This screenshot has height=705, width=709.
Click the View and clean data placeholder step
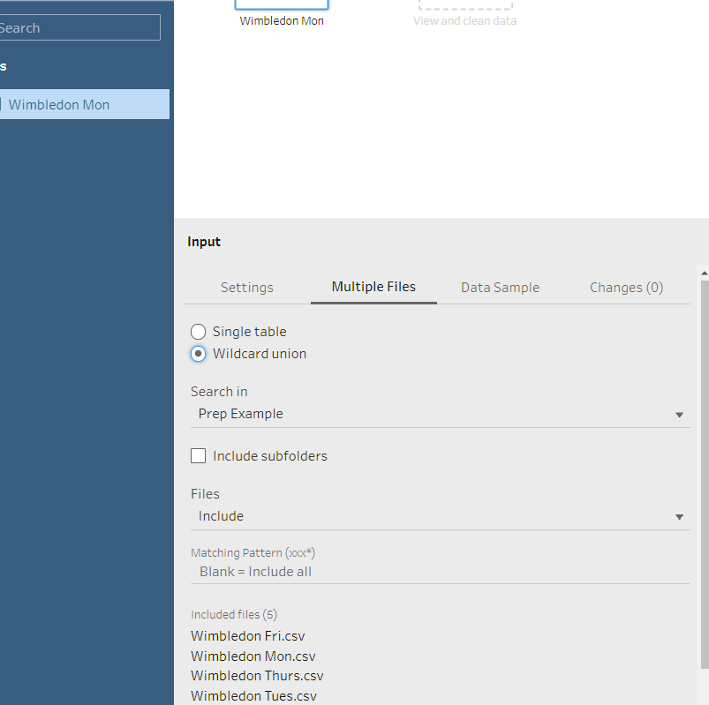click(x=465, y=4)
